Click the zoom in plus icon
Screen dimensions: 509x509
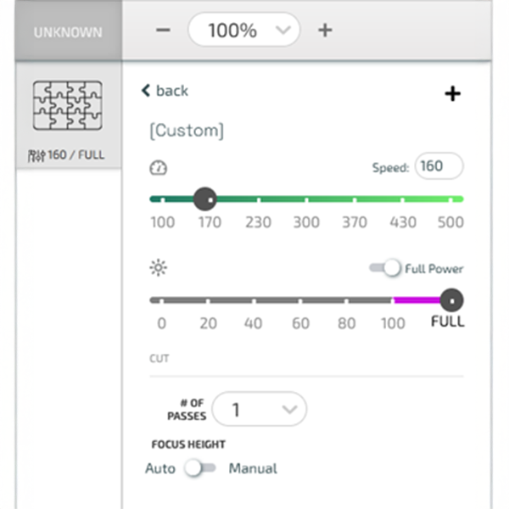(324, 31)
